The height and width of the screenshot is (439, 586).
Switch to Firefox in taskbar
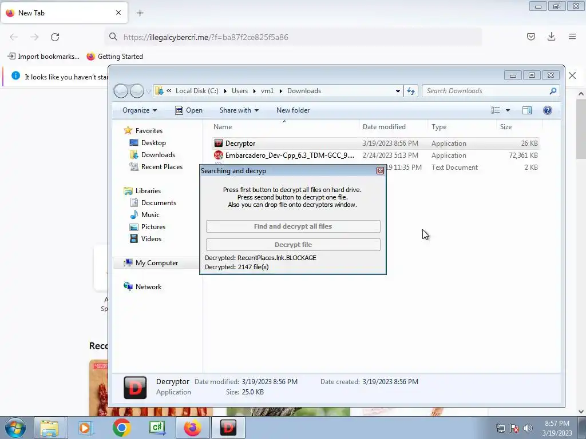point(192,428)
